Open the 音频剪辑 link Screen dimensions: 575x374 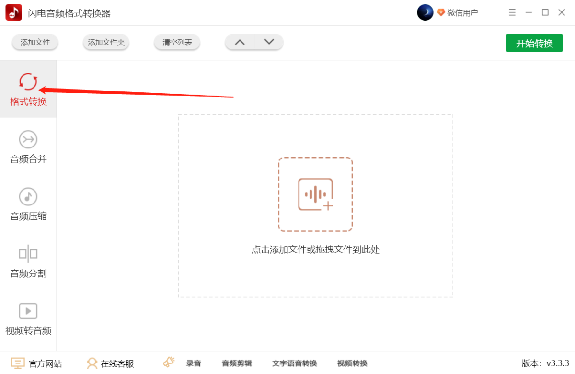[237, 363]
